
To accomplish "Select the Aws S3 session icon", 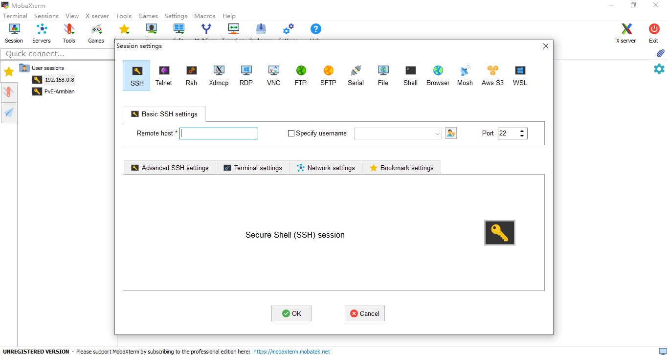I will pos(492,76).
